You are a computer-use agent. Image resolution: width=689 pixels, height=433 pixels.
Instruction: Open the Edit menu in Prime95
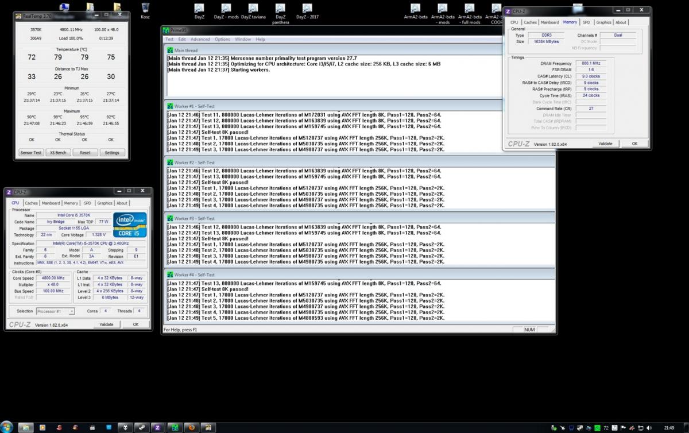(x=182, y=40)
